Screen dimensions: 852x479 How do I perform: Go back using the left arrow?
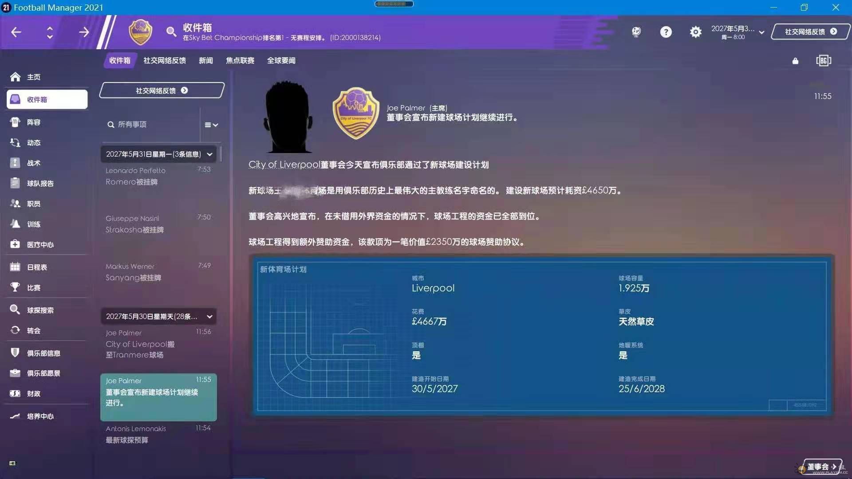coord(16,32)
